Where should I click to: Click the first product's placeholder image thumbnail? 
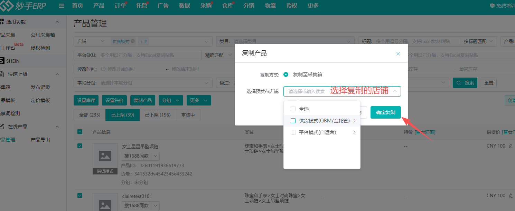point(105,156)
